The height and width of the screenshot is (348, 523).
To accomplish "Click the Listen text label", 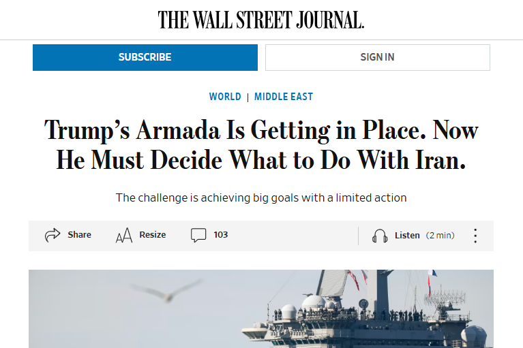I will coord(407,236).
